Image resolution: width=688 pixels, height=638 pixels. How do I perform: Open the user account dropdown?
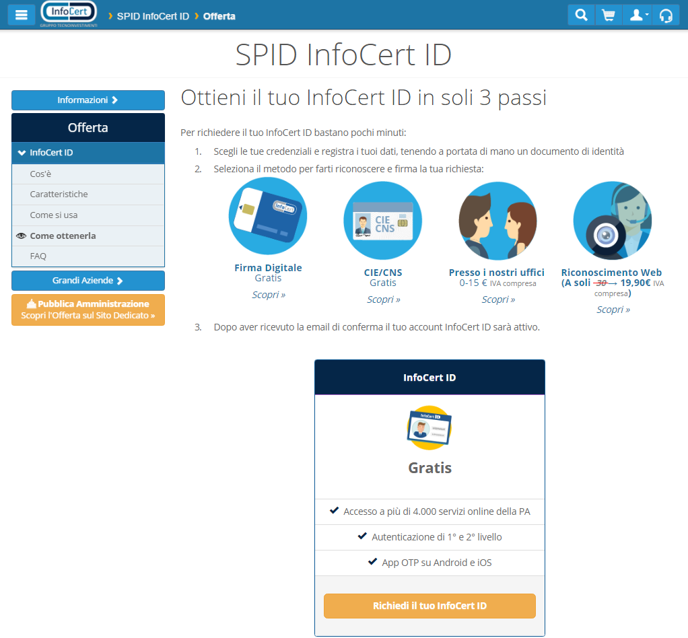point(637,14)
